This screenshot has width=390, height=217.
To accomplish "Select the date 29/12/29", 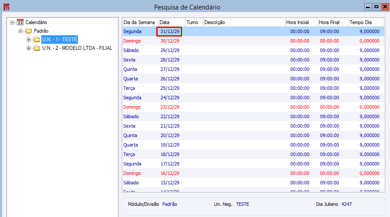I will click(170, 50).
